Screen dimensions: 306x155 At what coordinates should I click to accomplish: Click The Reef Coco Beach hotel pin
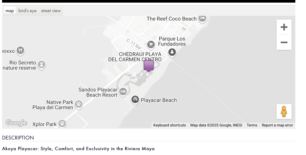[202, 19]
